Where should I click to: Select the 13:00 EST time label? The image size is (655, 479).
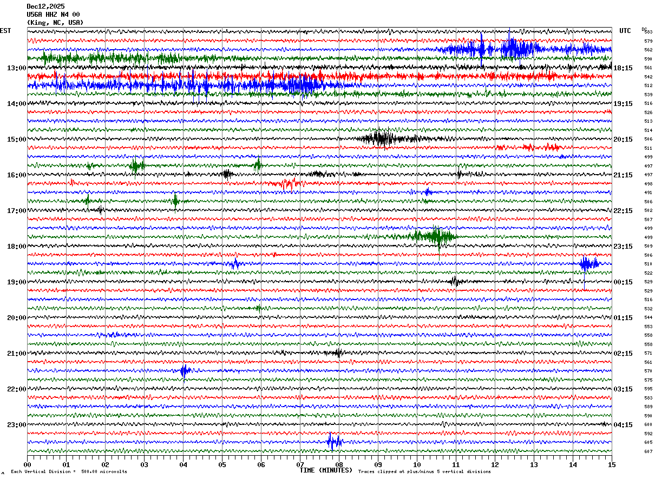coord(16,68)
